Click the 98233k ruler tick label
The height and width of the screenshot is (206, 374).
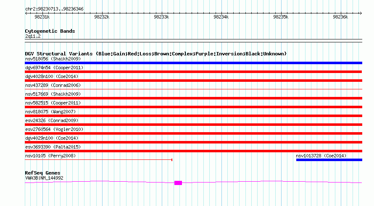pyautogui.click(x=161, y=17)
